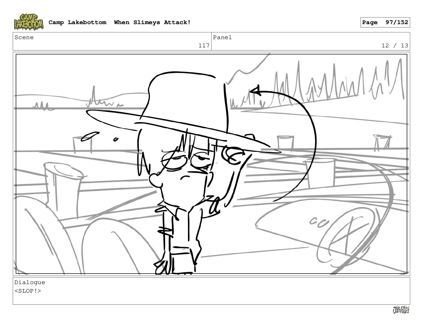Click the 'Dialogue' label

pos(30,282)
